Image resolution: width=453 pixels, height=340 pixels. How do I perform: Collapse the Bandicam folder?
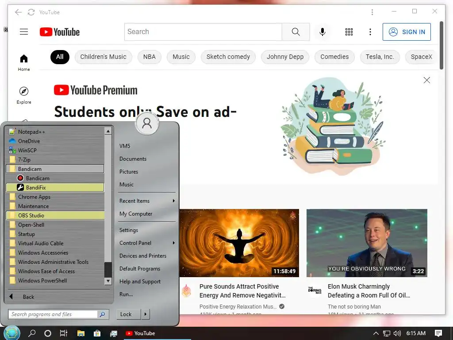click(x=55, y=169)
